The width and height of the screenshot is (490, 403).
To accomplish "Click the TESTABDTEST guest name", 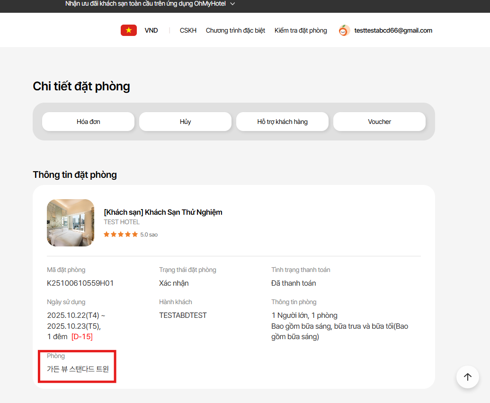I will (x=183, y=315).
